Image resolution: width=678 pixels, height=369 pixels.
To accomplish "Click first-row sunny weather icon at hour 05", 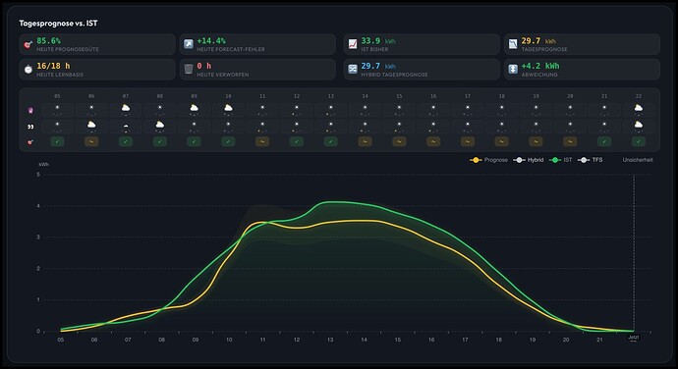I will click(57, 108).
